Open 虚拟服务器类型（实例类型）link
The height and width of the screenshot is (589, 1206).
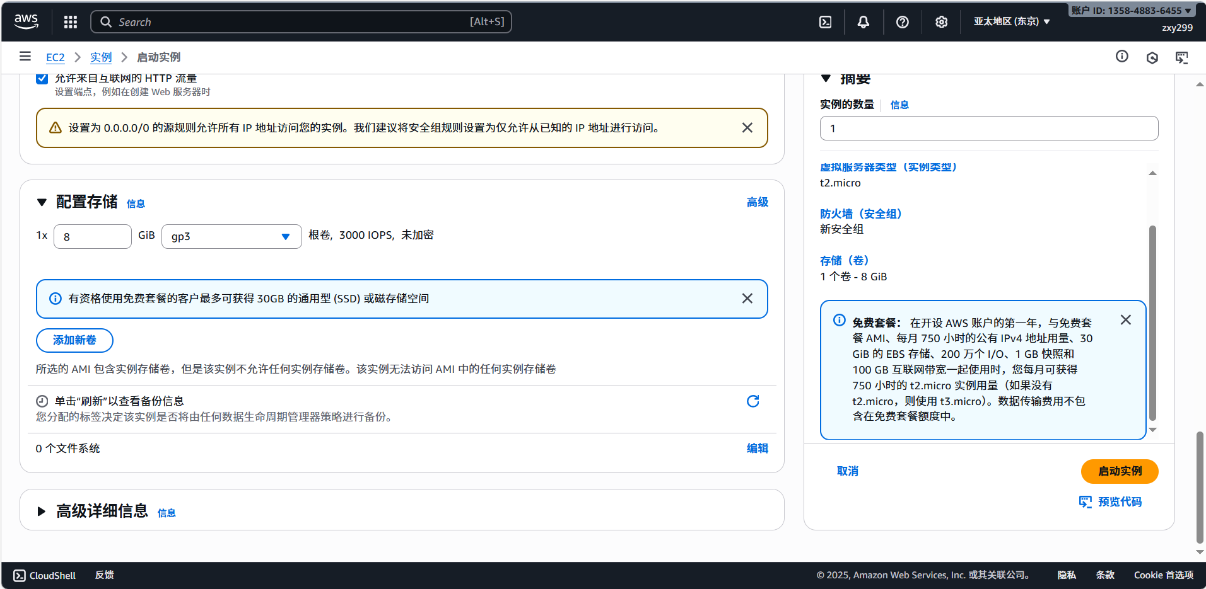click(889, 168)
